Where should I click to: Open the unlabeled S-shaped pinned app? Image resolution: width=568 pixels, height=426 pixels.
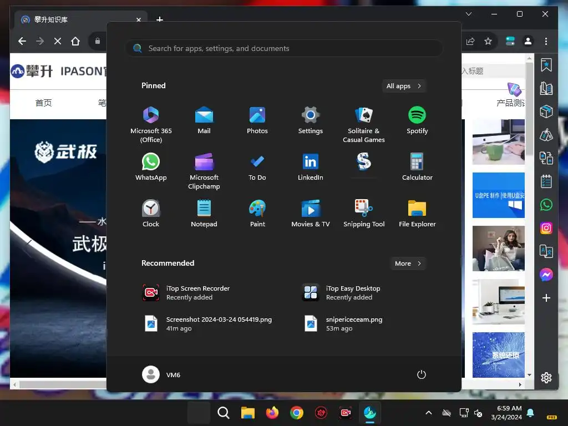click(x=364, y=161)
